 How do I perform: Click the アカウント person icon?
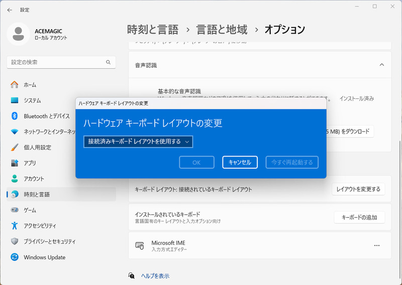click(15, 179)
